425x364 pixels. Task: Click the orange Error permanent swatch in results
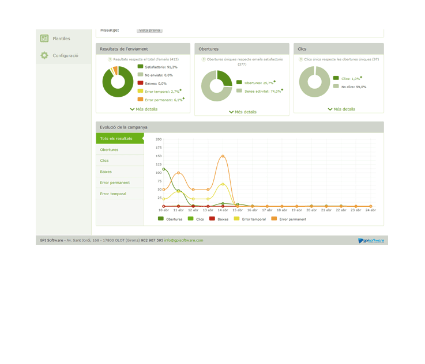[x=140, y=99]
